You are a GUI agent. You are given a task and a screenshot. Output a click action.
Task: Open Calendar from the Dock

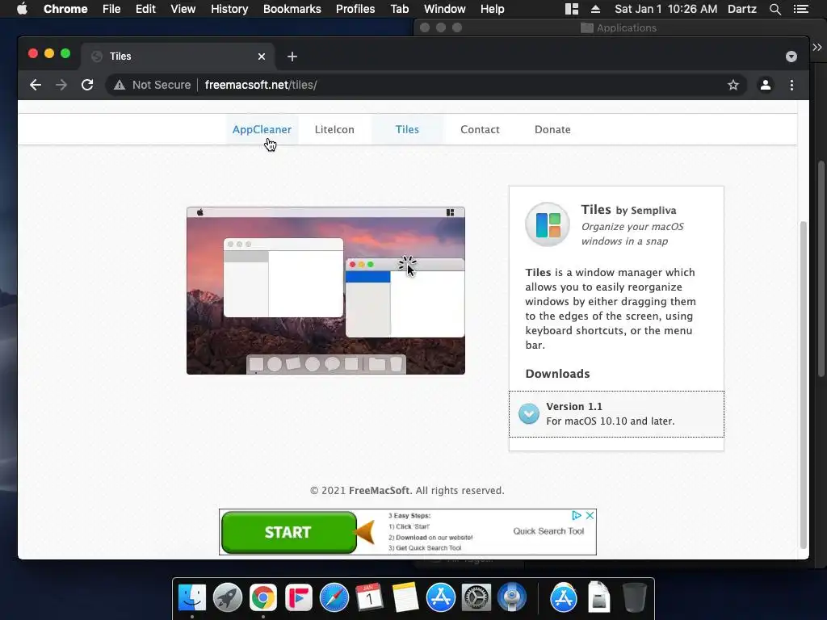(369, 597)
